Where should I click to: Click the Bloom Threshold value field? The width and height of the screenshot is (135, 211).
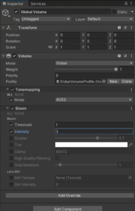pos(94,125)
